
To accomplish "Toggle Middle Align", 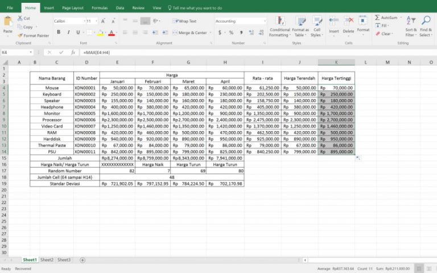I will coord(135,21).
